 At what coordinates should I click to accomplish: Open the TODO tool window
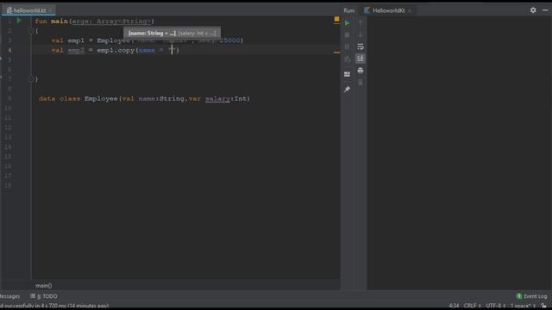pyautogui.click(x=44, y=296)
